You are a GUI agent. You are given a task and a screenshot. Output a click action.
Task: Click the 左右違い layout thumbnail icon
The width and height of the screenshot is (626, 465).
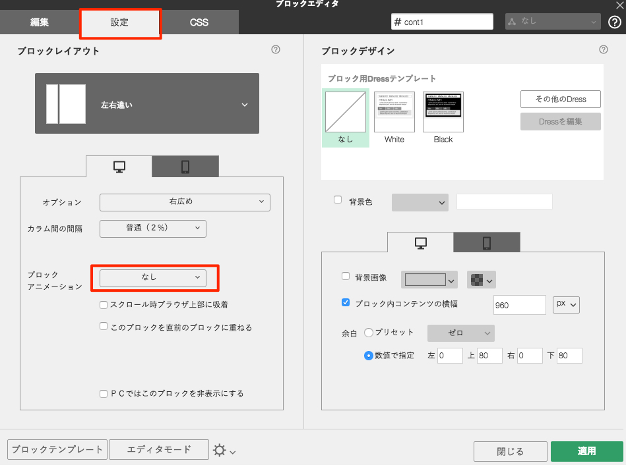pyautogui.click(x=66, y=103)
